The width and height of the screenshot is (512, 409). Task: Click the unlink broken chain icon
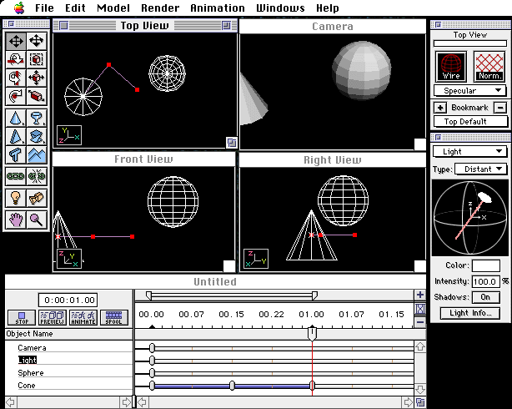(37, 176)
